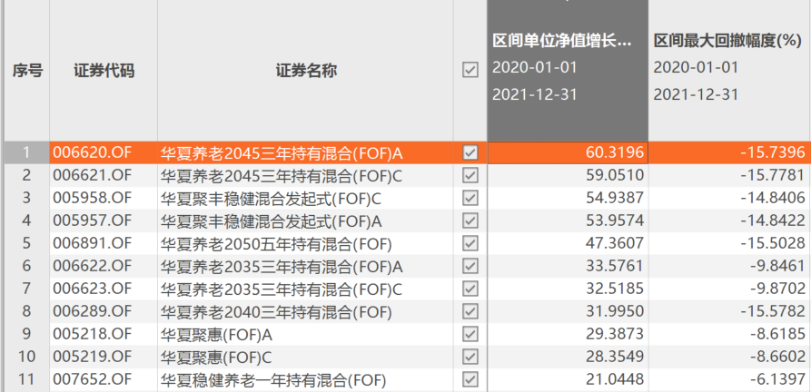The image size is (811, 392).
Task: Select fund name 华夏聚惠(FOF)A
Action: (216, 335)
